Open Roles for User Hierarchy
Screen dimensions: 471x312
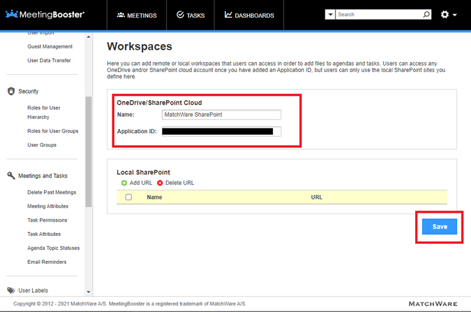coord(44,112)
